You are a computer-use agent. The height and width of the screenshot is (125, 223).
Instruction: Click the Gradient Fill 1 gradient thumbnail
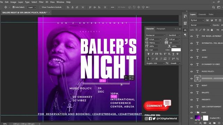[197, 118]
